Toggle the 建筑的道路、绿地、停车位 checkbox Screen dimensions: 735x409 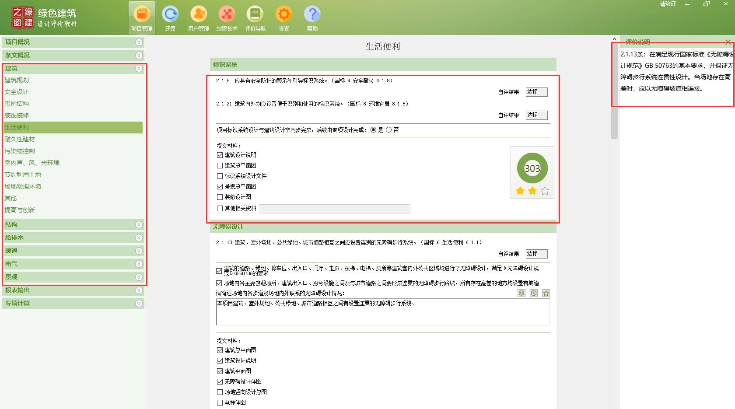pos(219,271)
